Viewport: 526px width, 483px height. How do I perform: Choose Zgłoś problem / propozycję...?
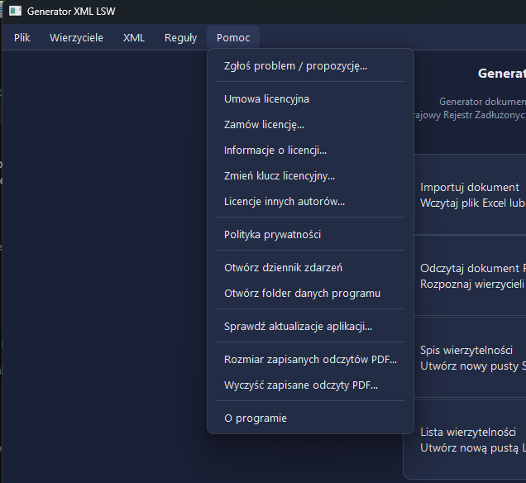click(311, 66)
